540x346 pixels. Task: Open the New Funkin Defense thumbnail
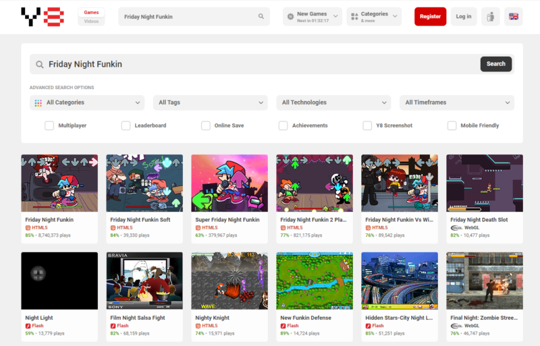click(x=315, y=281)
